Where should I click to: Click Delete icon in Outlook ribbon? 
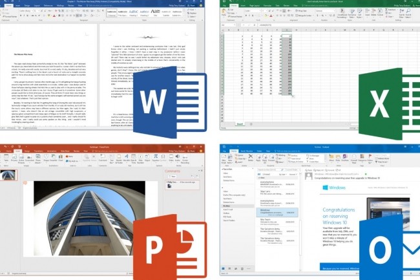click(251, 158)
